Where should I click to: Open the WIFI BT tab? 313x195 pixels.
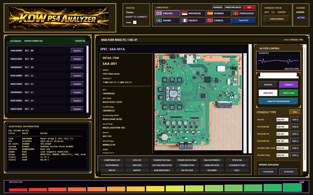click(x=112, y=170)
